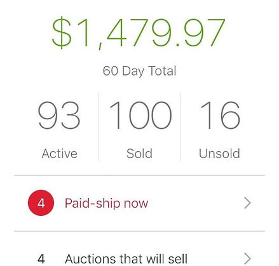279x266 pixels.
Task: Select the Active label
Action: click(x=60, y=154)
